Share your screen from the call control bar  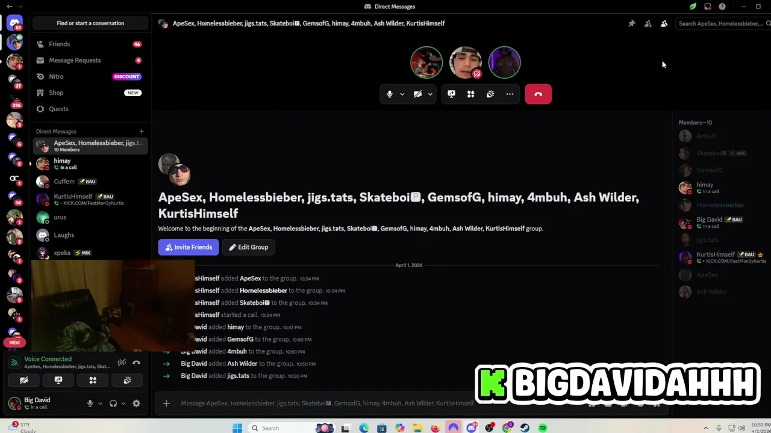[451, 94]
